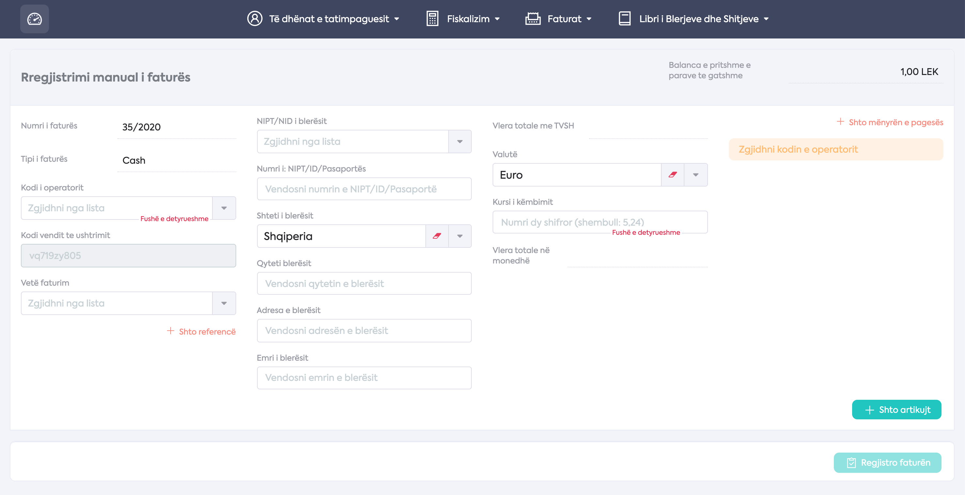Focus the Kursi i këmbimit input field

pos(600,222)
